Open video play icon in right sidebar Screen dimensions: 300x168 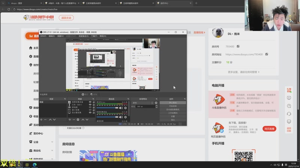tap(289, 98)
